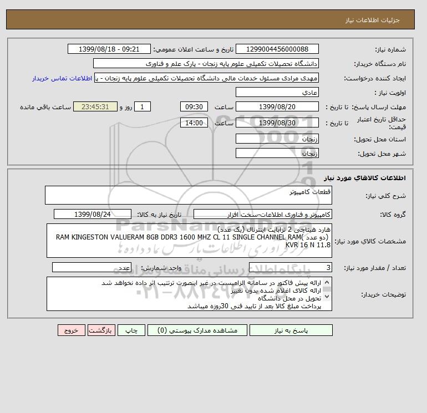
Task: Click section title 'اطلاعات کالاهای مورد نیاز'
Action: (365, 178)
